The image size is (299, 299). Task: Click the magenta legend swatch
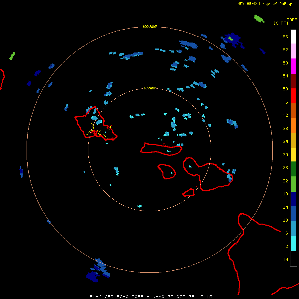[293, 66]
